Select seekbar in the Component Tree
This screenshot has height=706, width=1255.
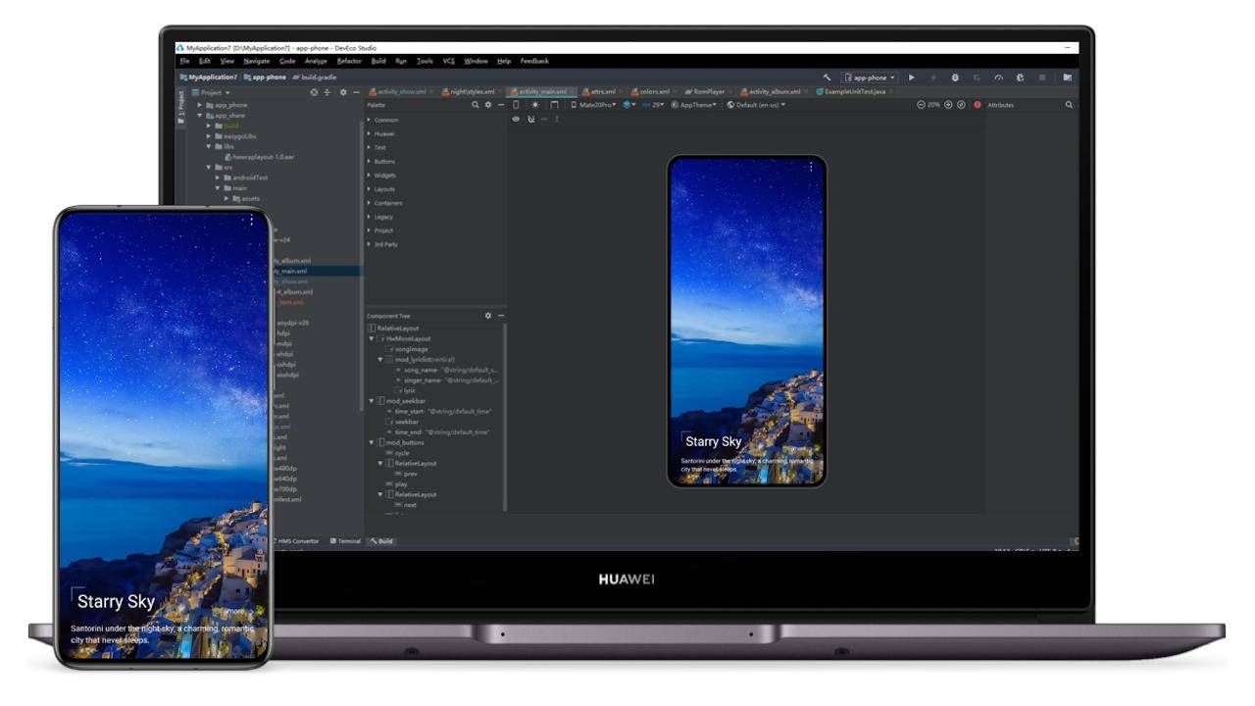tap(407, 422)
